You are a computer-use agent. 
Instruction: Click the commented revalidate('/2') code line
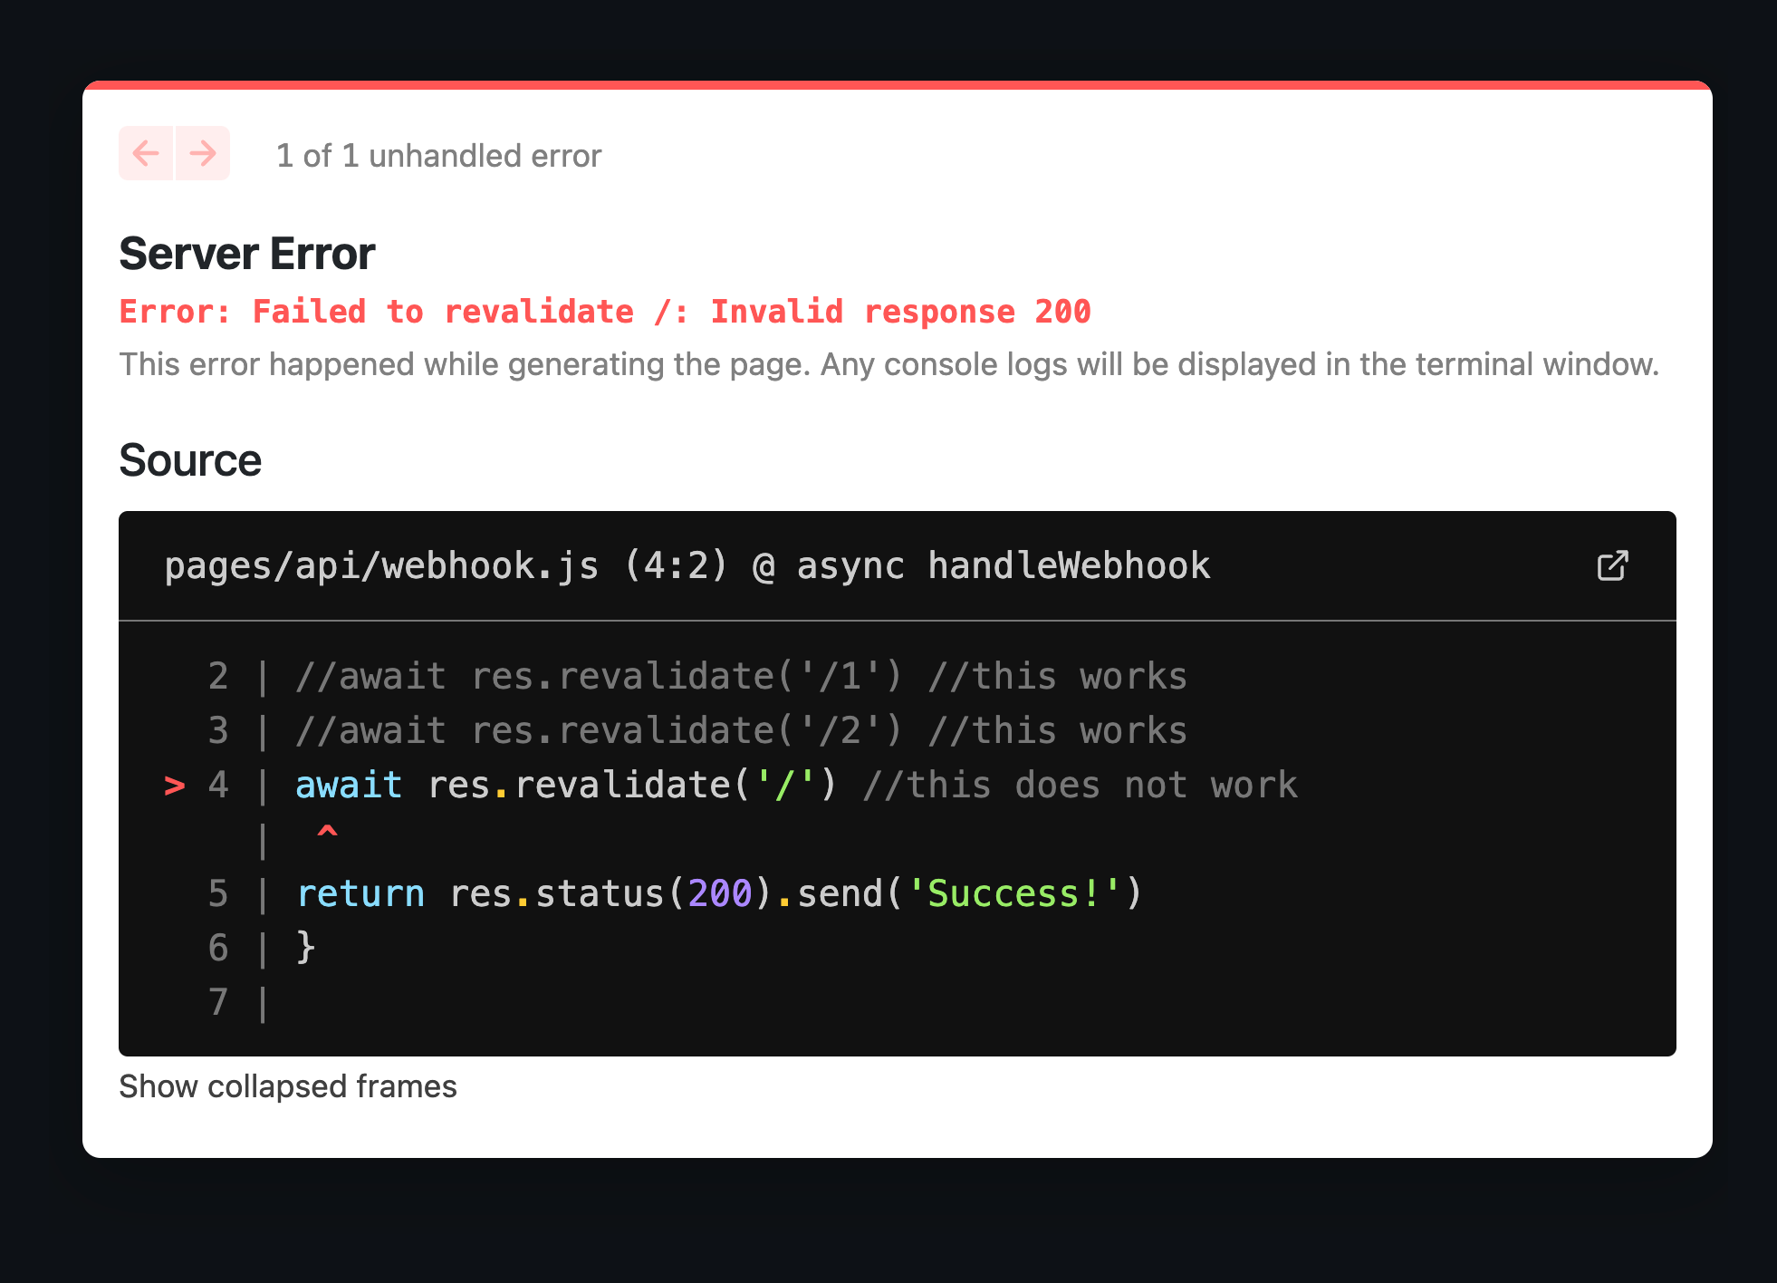click(x=740, y=731)
